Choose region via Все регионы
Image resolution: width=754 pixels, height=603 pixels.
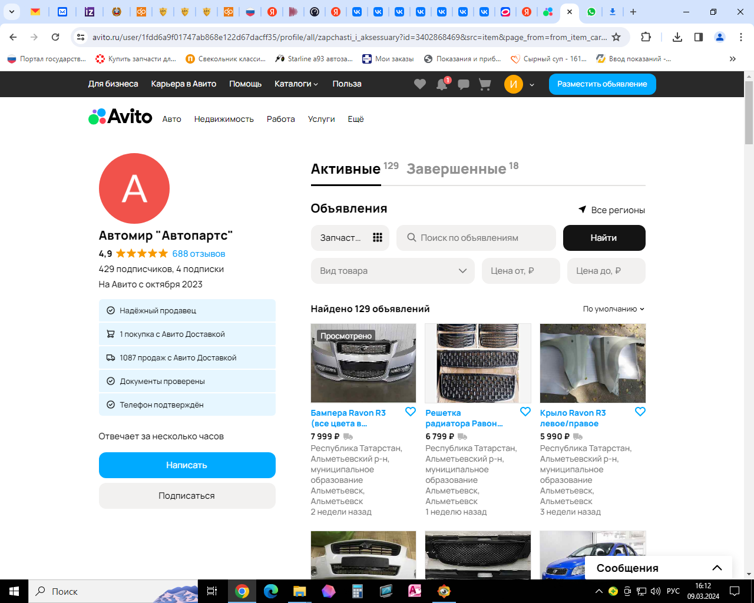[x=611, y=210]
